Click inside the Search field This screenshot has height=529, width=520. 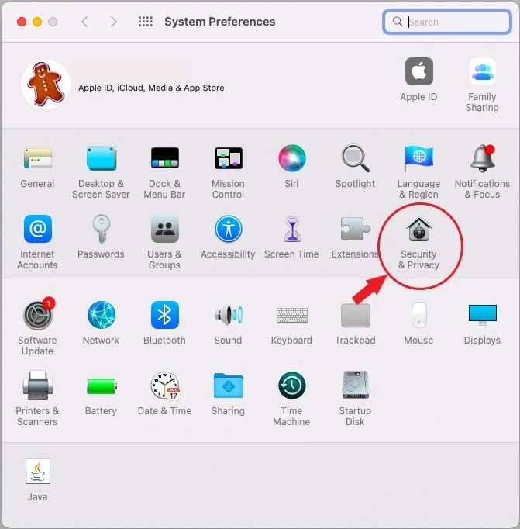447,22
